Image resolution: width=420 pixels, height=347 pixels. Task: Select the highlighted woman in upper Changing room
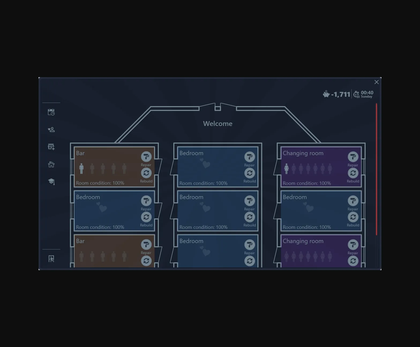click(286, 169)
